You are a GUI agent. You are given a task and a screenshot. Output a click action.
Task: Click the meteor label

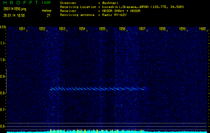coord(47,11)
